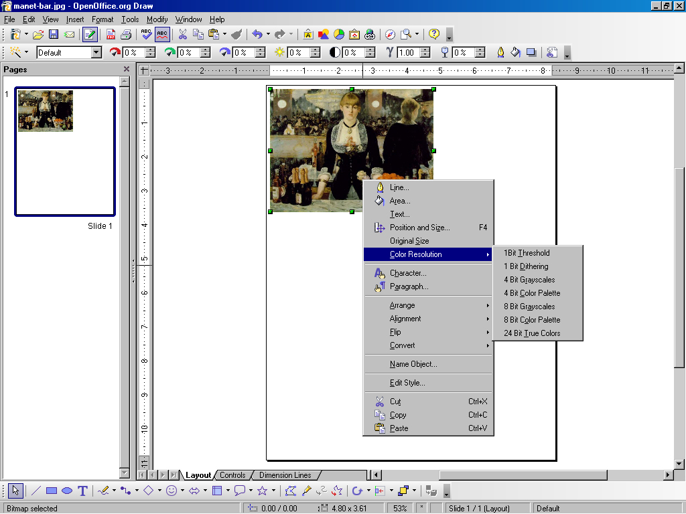
Task: Select the Ellipse drawing tool
Action: tap(67, 491)
